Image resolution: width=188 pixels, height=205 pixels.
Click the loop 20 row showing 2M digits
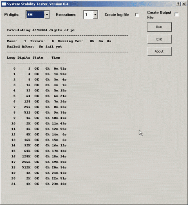(39, 178)
